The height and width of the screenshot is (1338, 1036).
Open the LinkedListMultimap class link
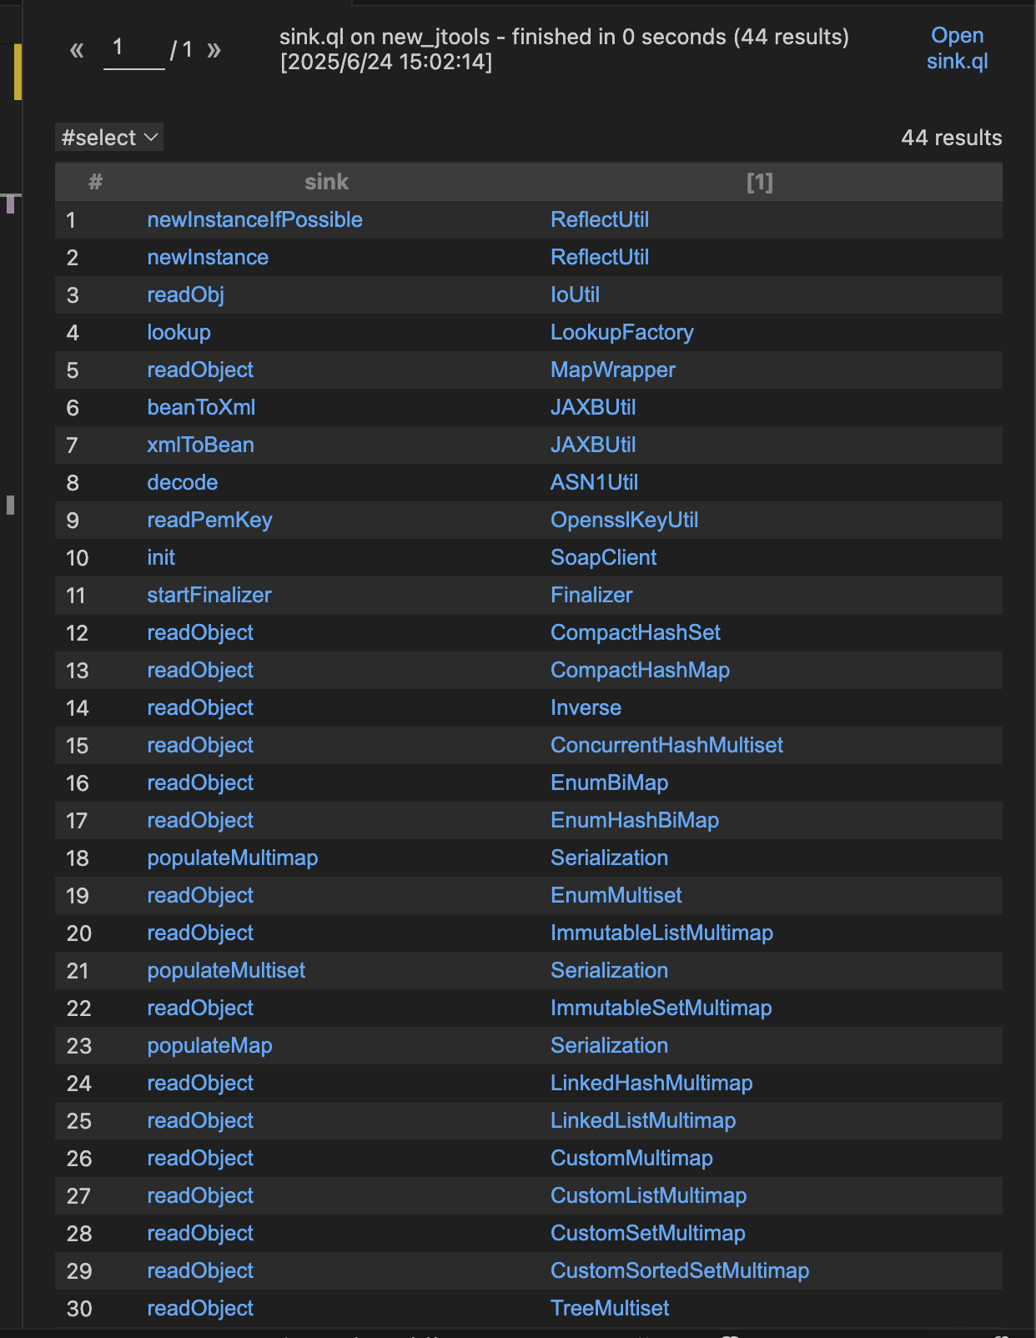coord(643,1120)
